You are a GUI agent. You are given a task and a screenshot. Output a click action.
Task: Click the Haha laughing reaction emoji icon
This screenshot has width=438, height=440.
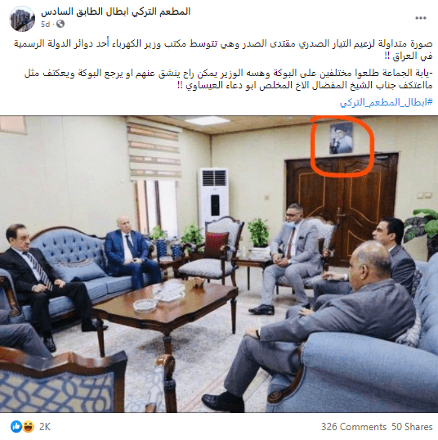click(29, 427)
